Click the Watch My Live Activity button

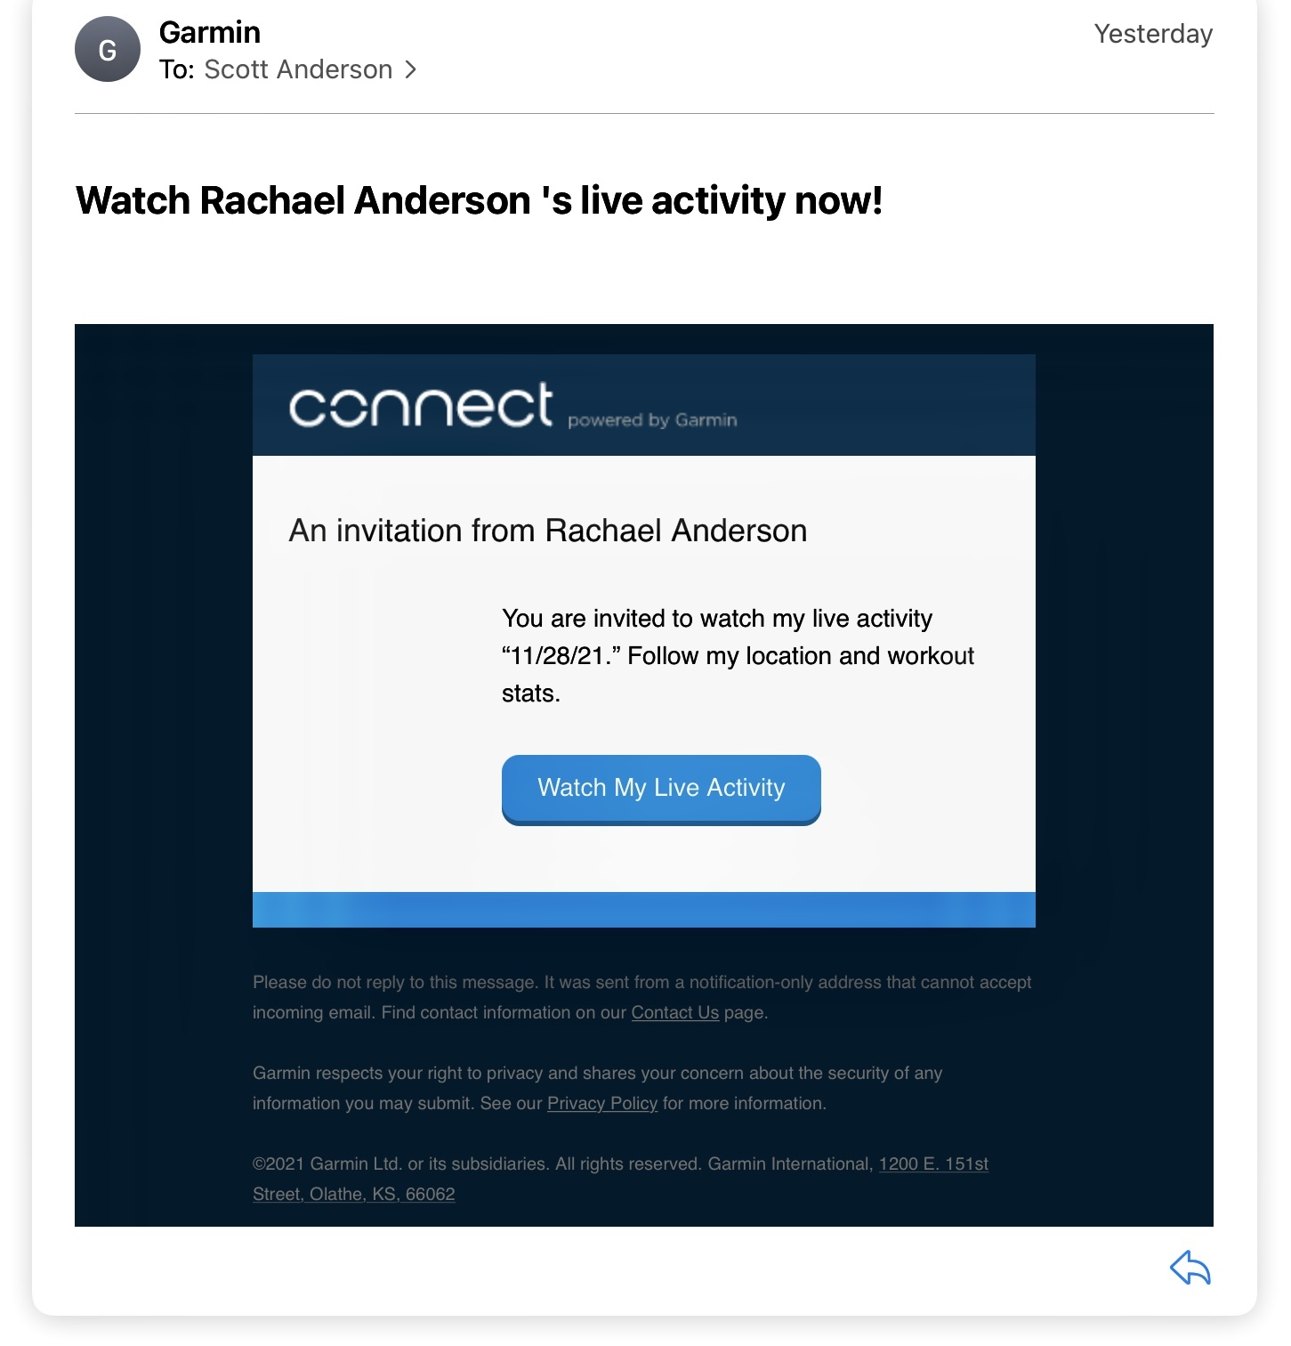point(661,789)
